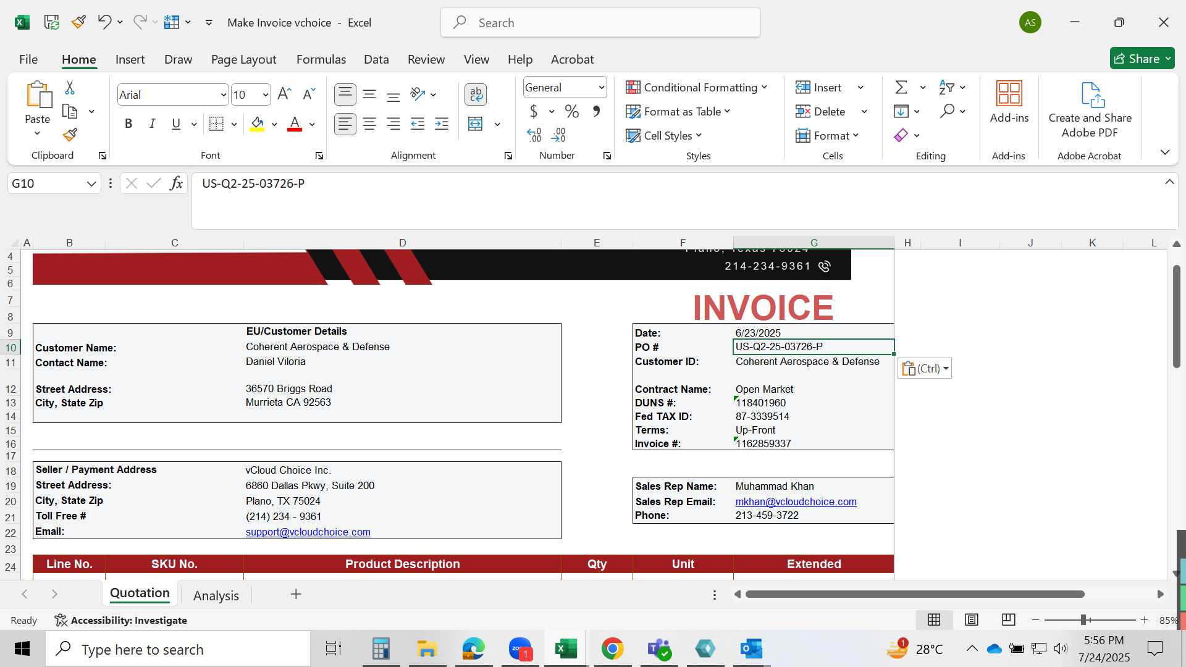Decrease font size with the smaller A icon
This screenshot has width=1186, height=667.
pyautogui.click(x=309, y=94)
